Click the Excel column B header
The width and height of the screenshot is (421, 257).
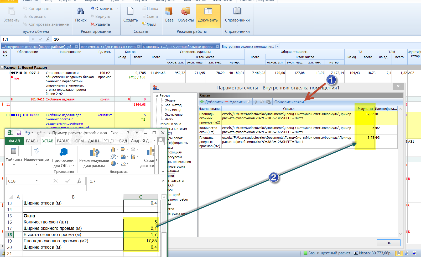[x=73, y=197]
